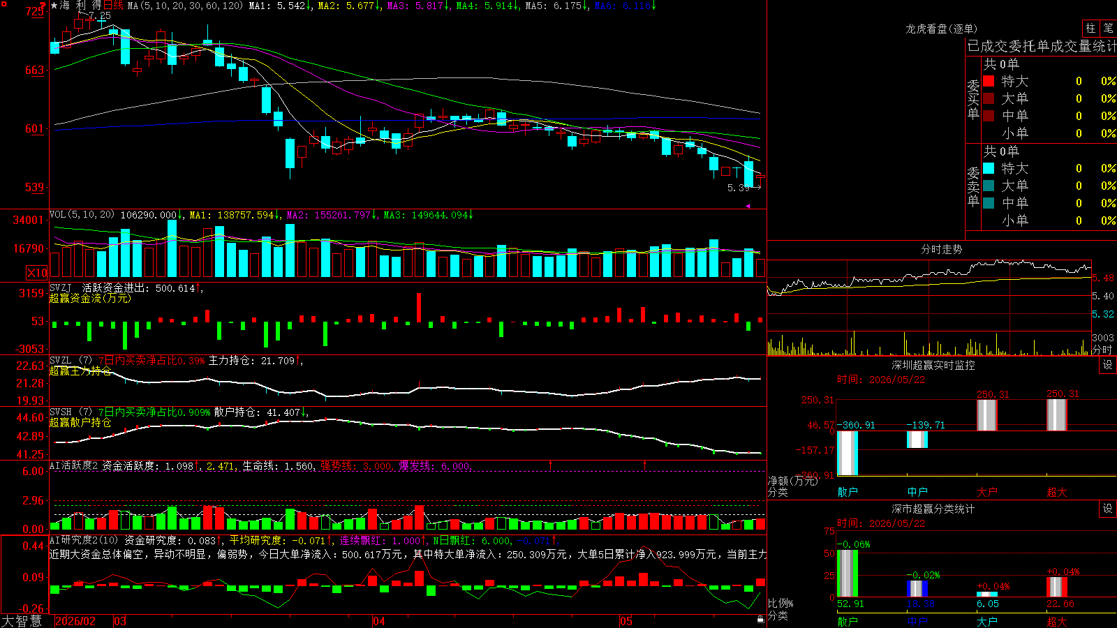Viewport: 1117px width, 628px height.
Task: Click the small magenta arrow marker below 5.39
Action: pos(748,206)
